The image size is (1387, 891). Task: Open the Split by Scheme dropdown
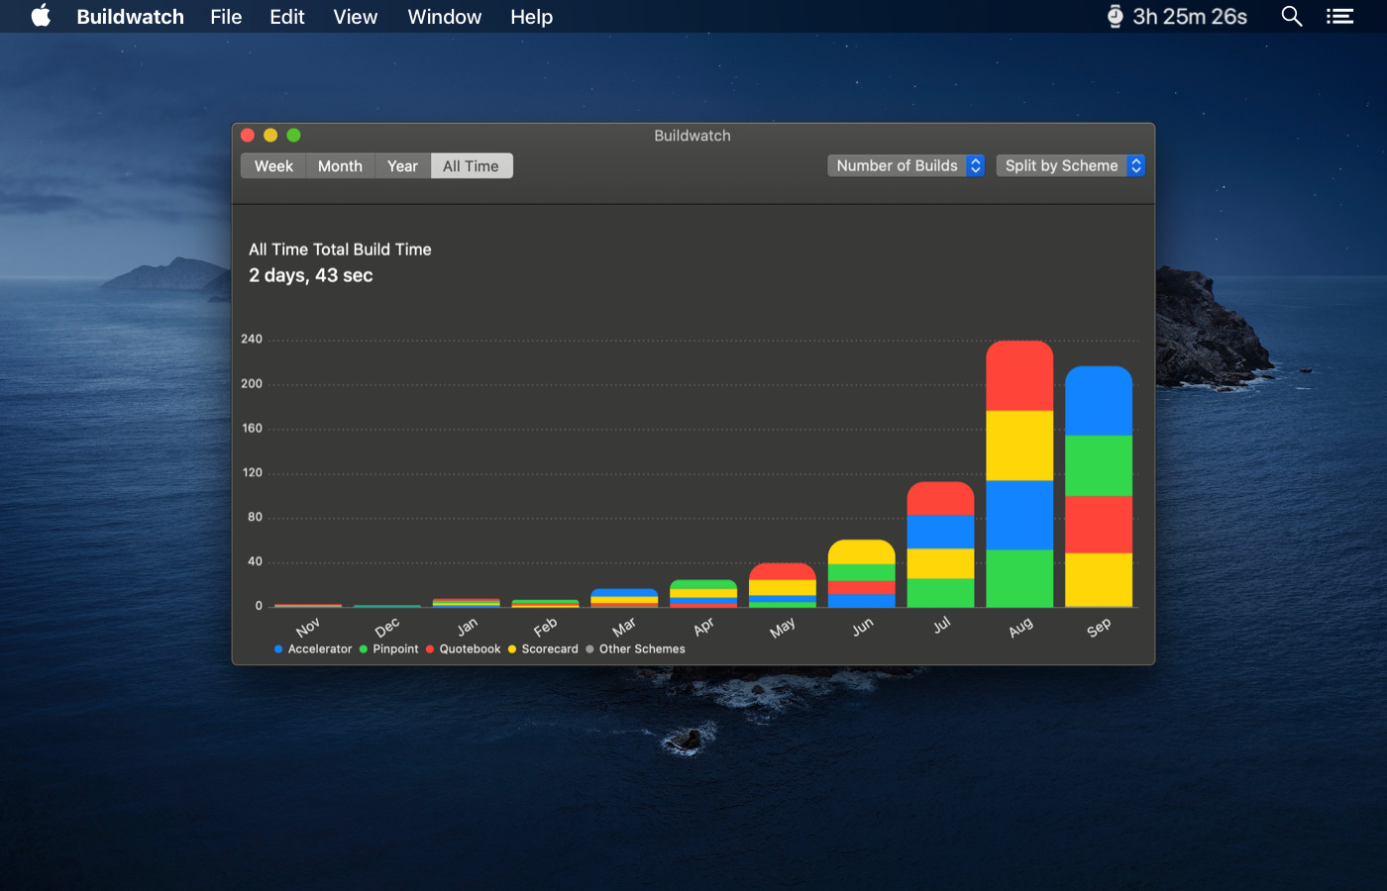(1071, 165)
